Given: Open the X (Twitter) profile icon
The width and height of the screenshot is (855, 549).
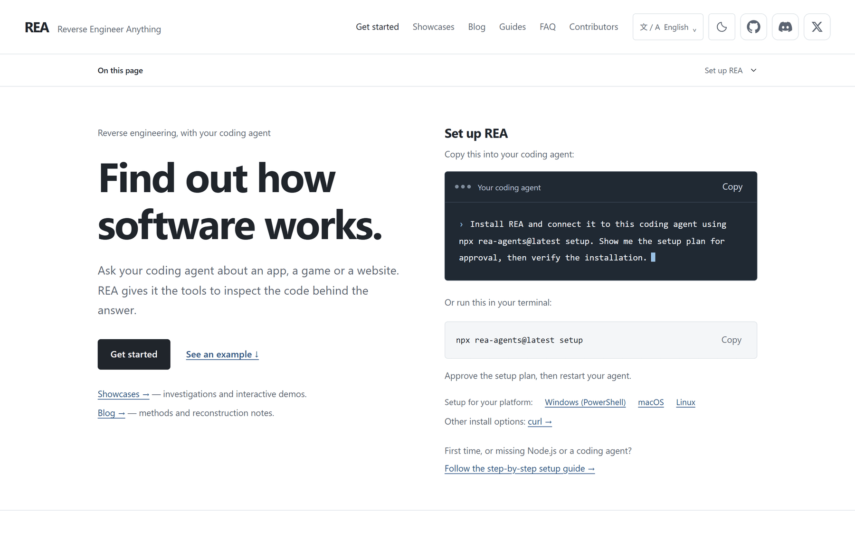Looking at the screenshot, I should tap(817, 27).
